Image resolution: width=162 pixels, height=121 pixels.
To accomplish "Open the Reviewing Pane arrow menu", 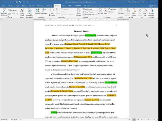I will (x=96, y=15).
